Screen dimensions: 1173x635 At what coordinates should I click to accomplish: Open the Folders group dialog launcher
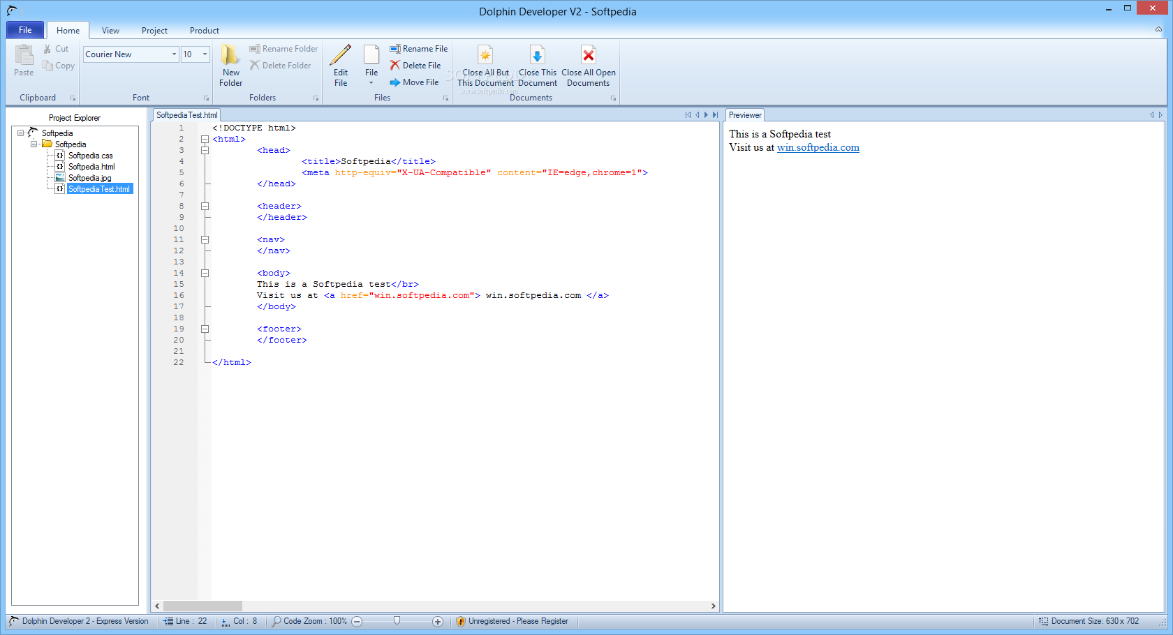(x=316, y=98)
